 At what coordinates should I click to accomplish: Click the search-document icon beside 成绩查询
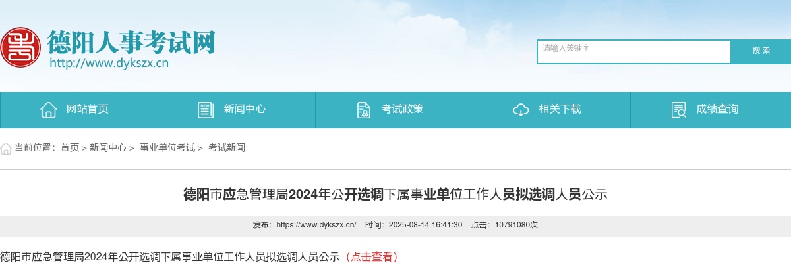click(678, 110)
